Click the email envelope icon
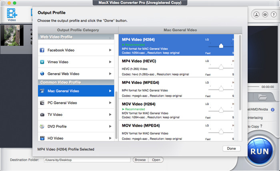 pyautogui.click(x=265, y=14)
